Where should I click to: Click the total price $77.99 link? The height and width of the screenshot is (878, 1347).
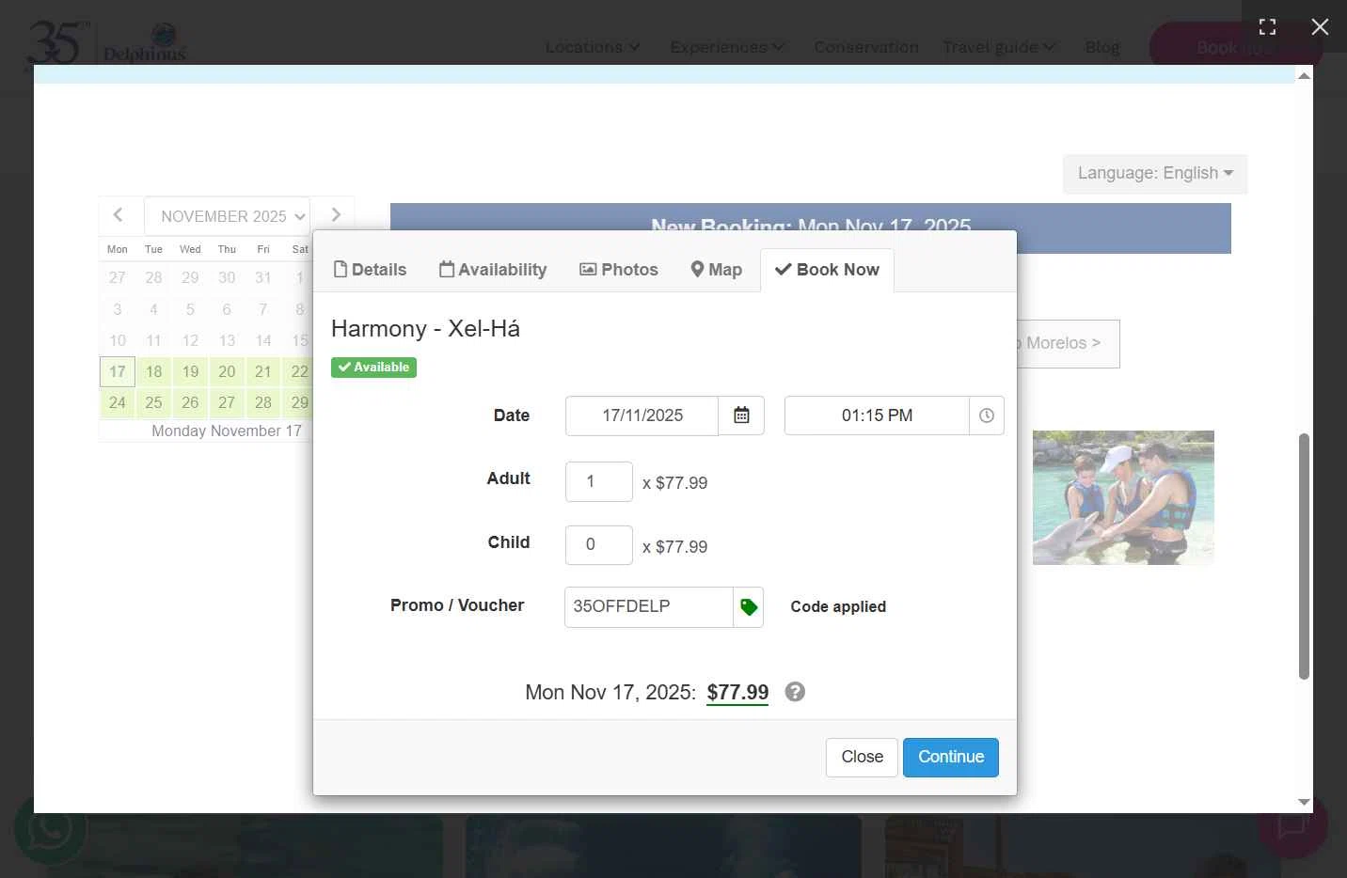737,693
